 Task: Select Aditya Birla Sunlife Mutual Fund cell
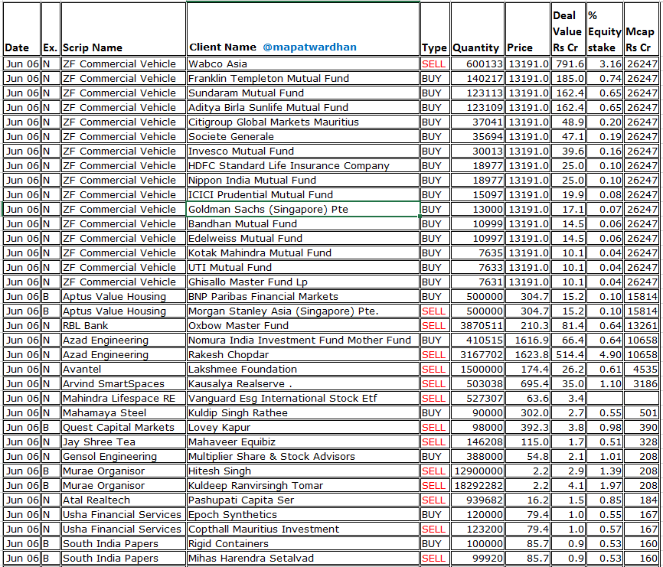click(x=302, y=107)
